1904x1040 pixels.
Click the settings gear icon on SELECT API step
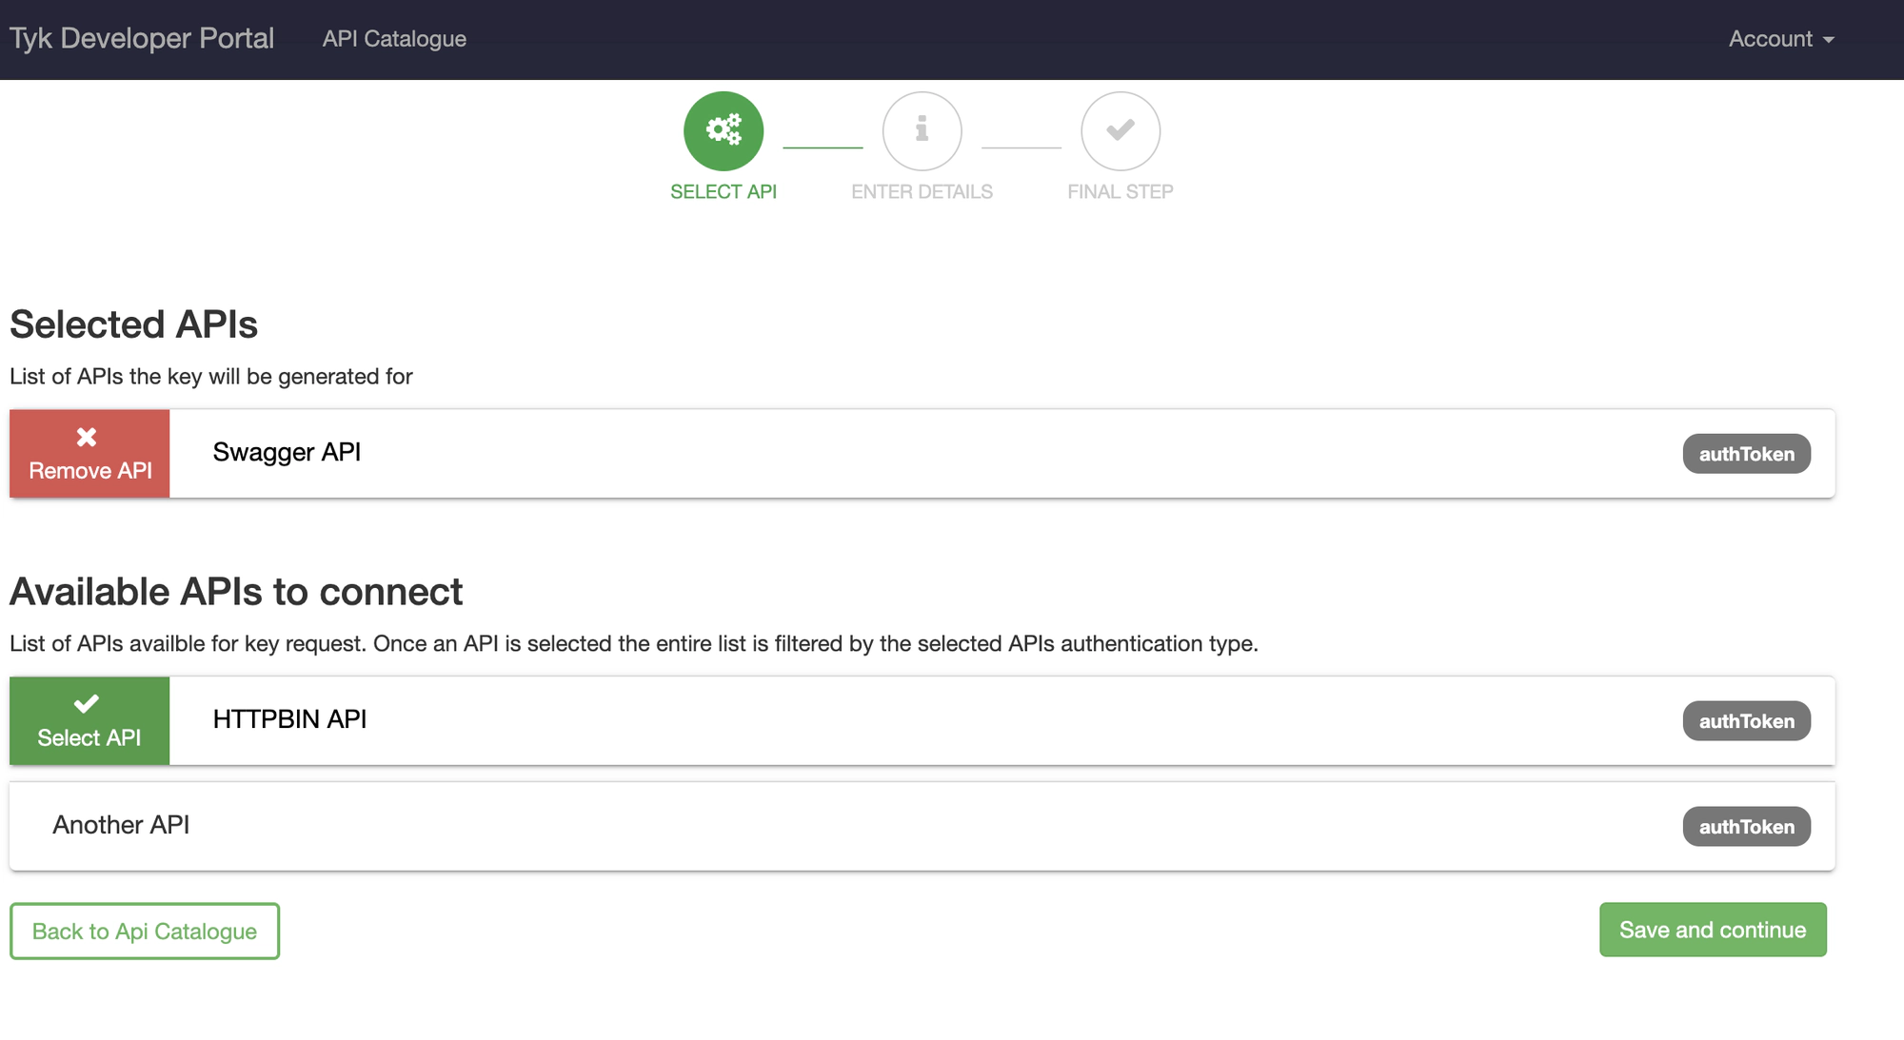tap(724, 129)
